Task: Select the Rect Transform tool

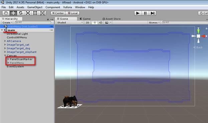Action: [35, 13]
